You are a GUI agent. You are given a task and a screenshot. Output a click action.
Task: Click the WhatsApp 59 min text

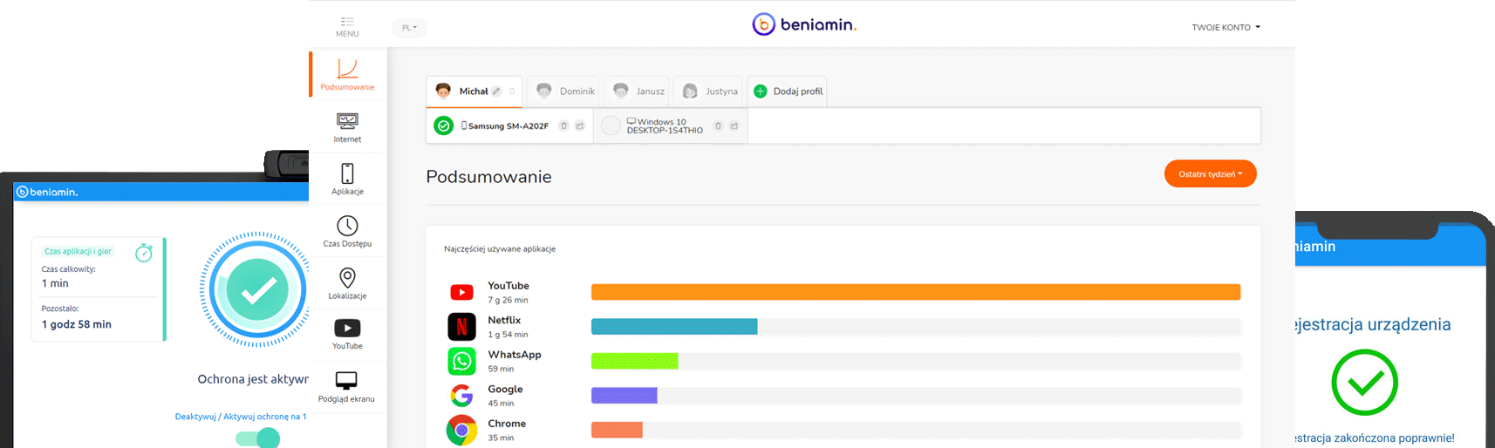(501, 369)
